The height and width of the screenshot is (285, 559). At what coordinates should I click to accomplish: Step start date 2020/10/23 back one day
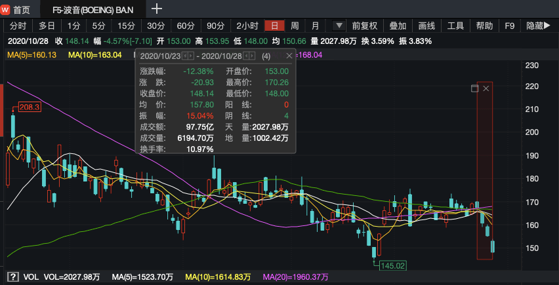pos(184,56)
